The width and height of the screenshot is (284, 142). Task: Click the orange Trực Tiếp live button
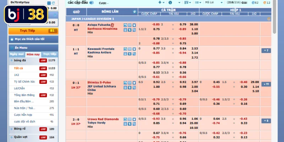click(33, 31)
